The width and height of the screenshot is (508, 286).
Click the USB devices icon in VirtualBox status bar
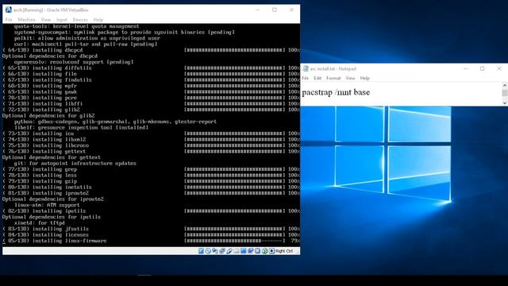229,251
